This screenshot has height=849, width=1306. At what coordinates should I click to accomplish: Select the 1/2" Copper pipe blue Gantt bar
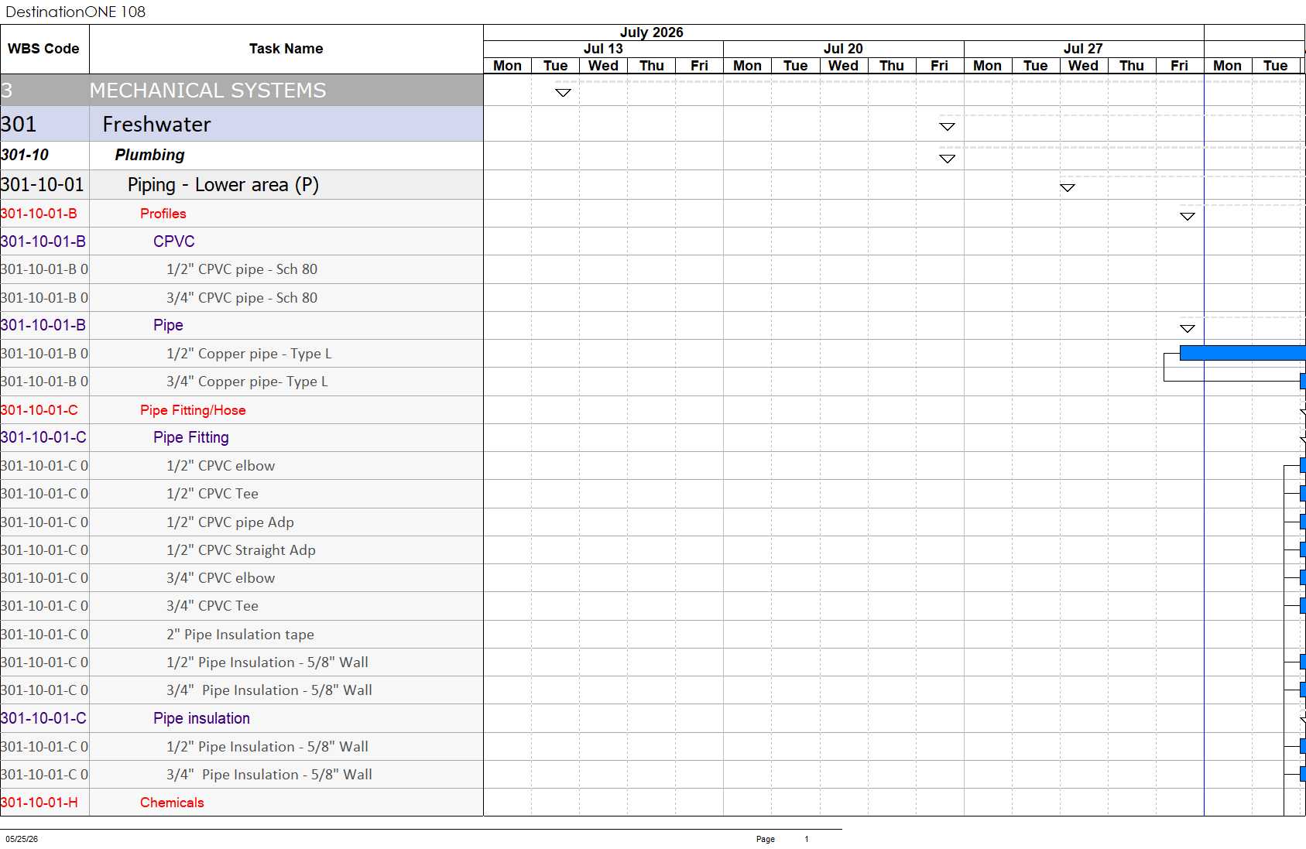click(x=1243, y=353)
